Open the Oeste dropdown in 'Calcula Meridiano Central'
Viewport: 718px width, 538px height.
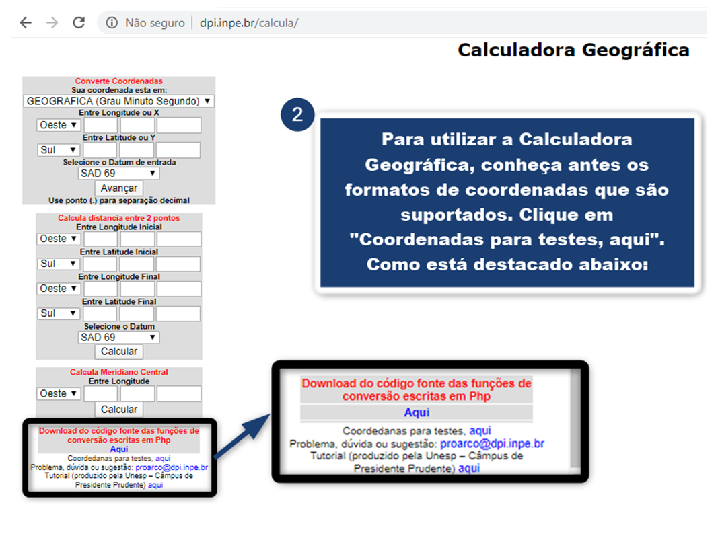[59, 394]
